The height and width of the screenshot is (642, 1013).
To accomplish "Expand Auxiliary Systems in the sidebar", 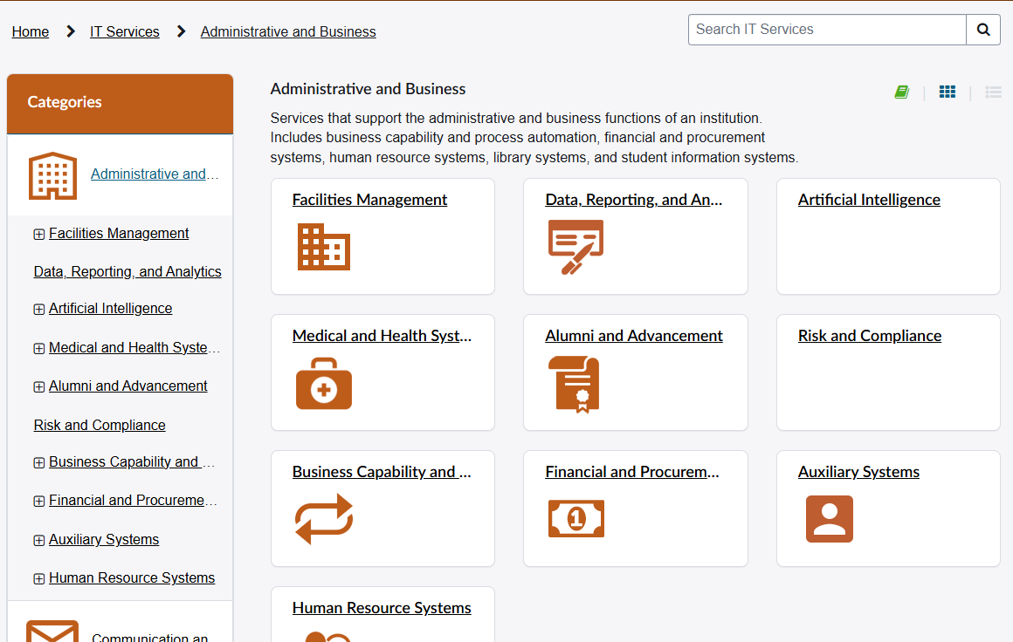I will (x=38, y=540).
